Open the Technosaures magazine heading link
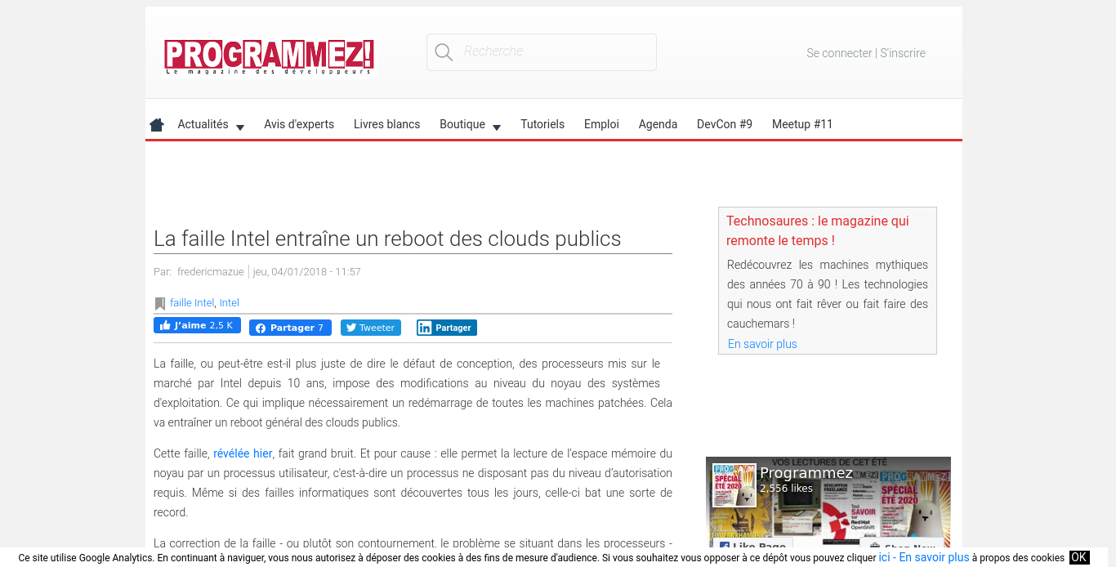1116x567 pixels. tap(818, 230)
